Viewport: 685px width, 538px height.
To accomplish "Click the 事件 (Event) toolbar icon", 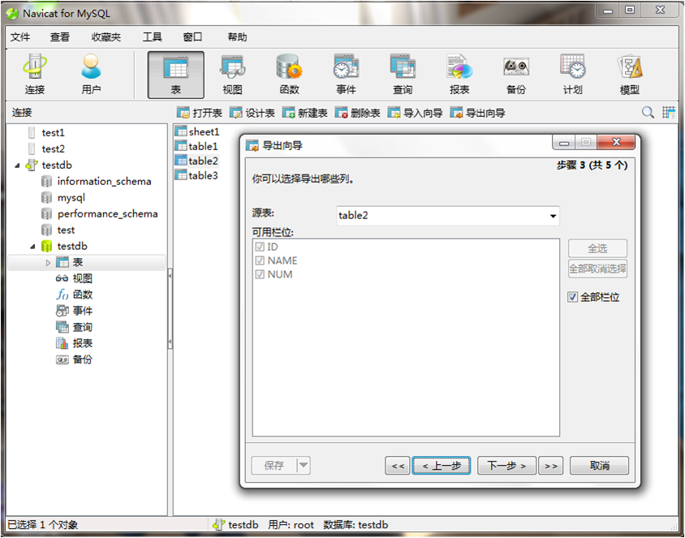I will tap(346, 75).
